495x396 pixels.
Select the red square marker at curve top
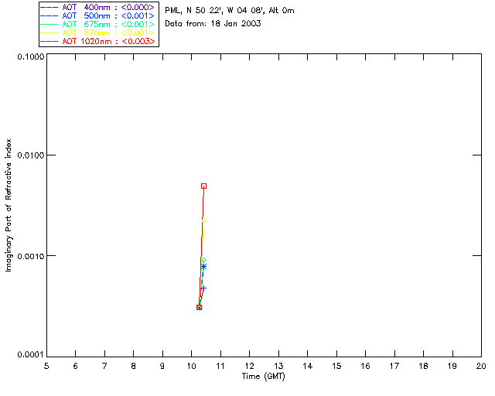[204, 186]
